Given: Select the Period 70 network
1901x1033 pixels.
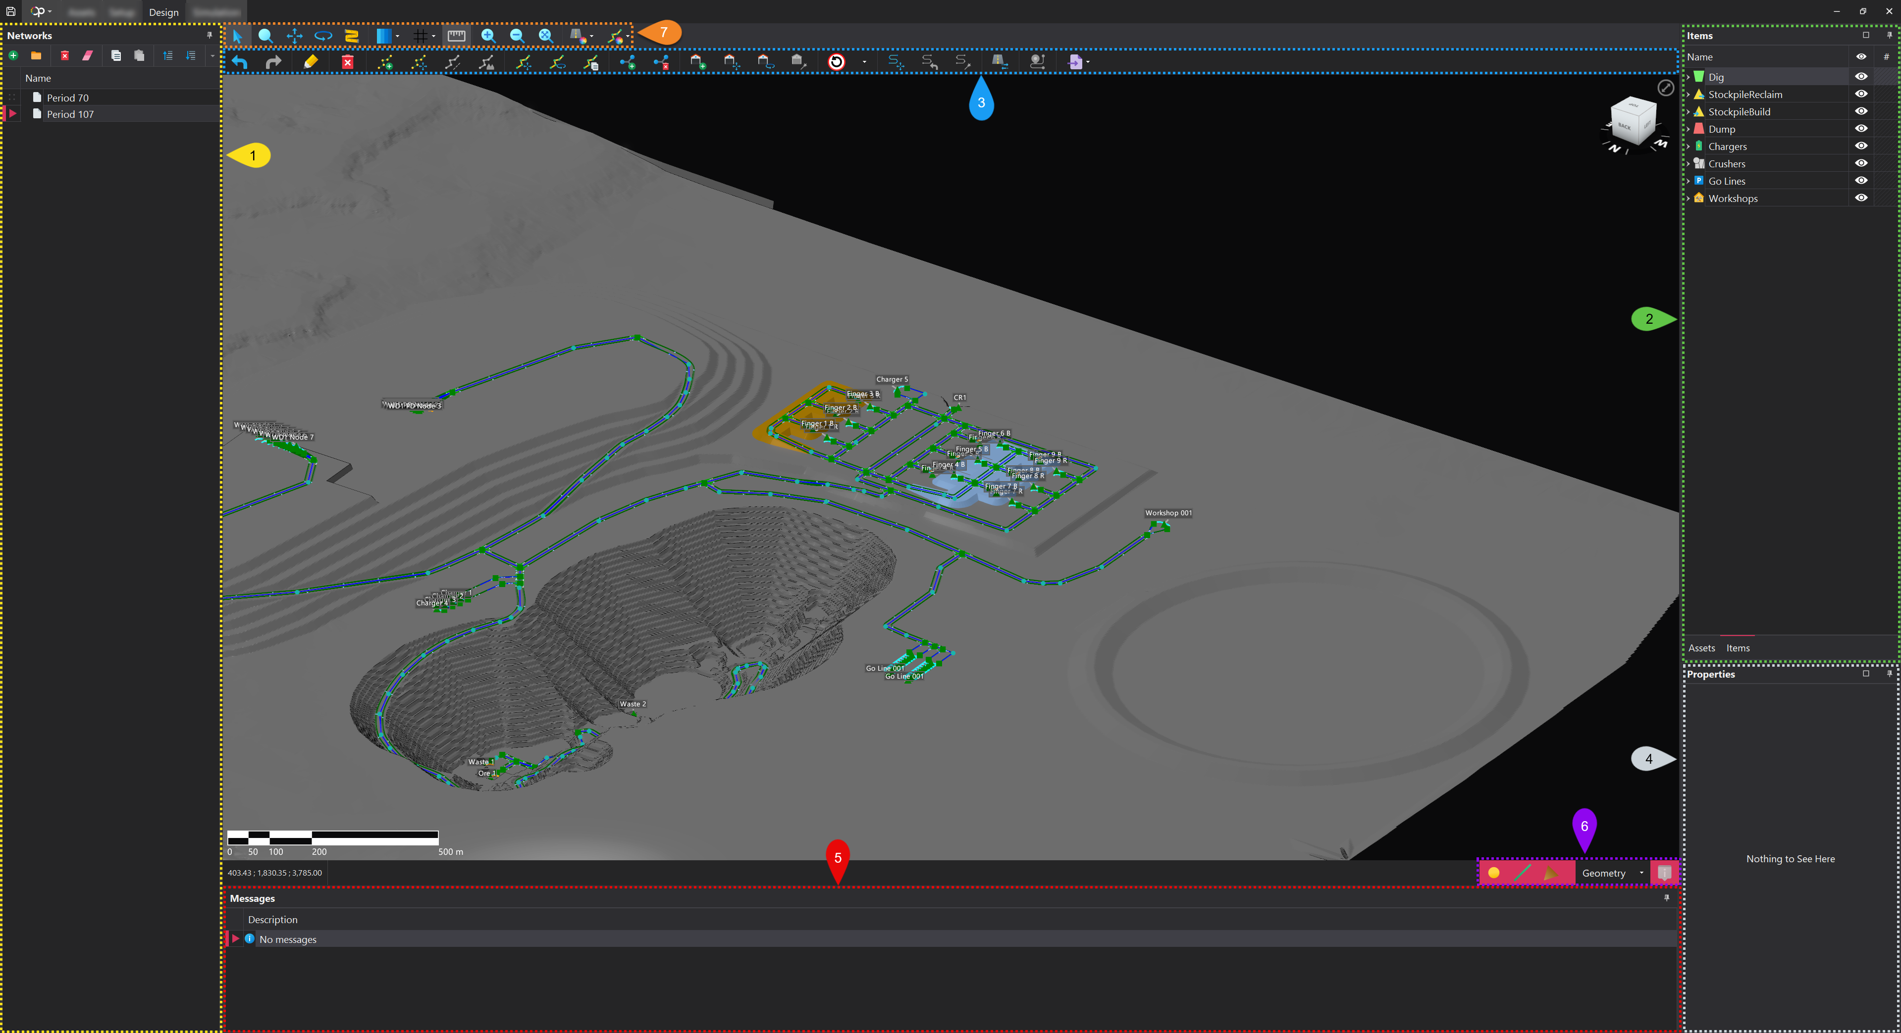Looking at the screenshot, I should 67,98.
